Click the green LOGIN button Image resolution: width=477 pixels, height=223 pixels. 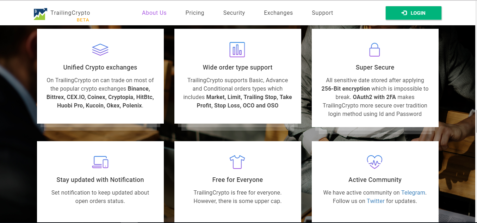tap(413, 13)
